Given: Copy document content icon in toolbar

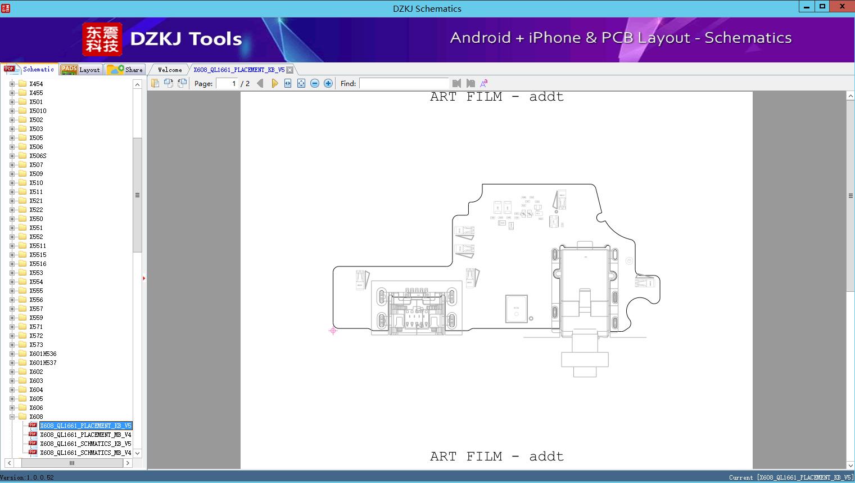Looking at the screenshot, I should pos(155,83).
